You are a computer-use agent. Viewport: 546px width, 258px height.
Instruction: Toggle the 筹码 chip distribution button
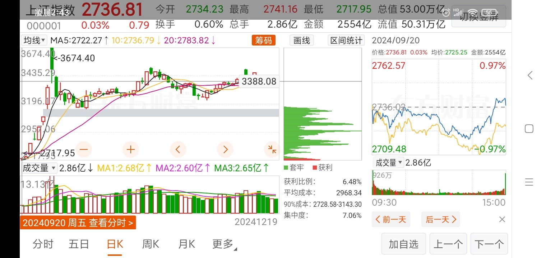[x=264, y=40]
